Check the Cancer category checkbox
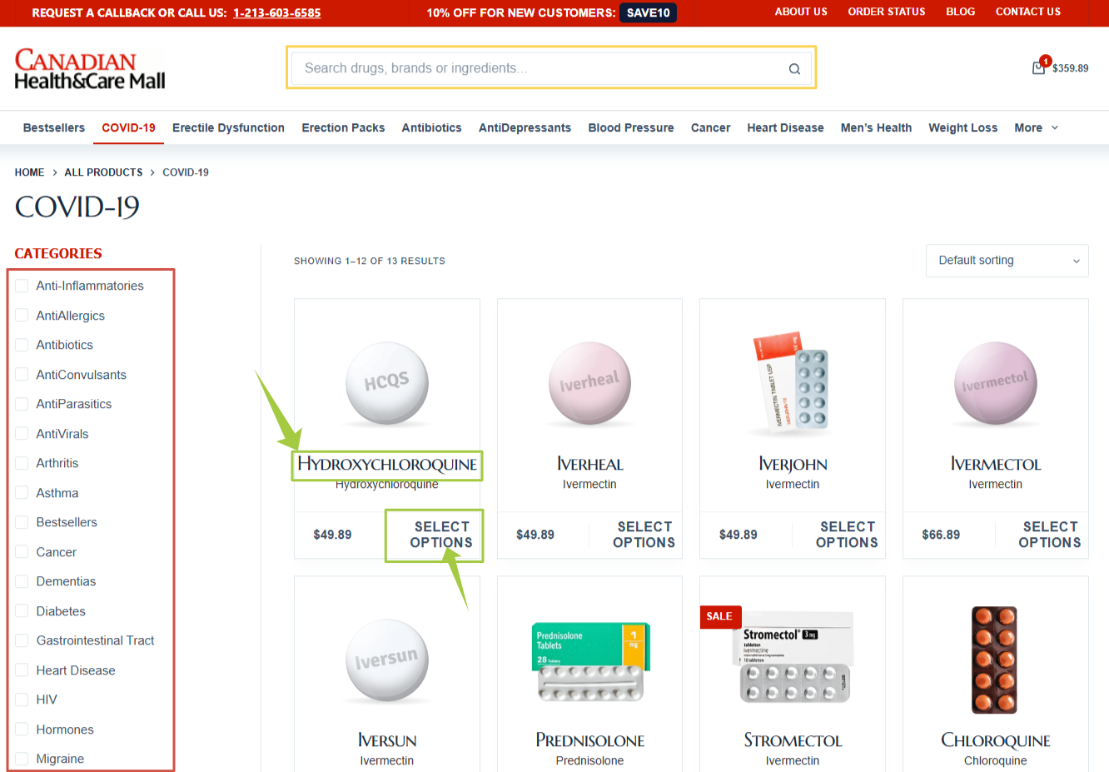 pyautogui.click(x=22, y=552)
